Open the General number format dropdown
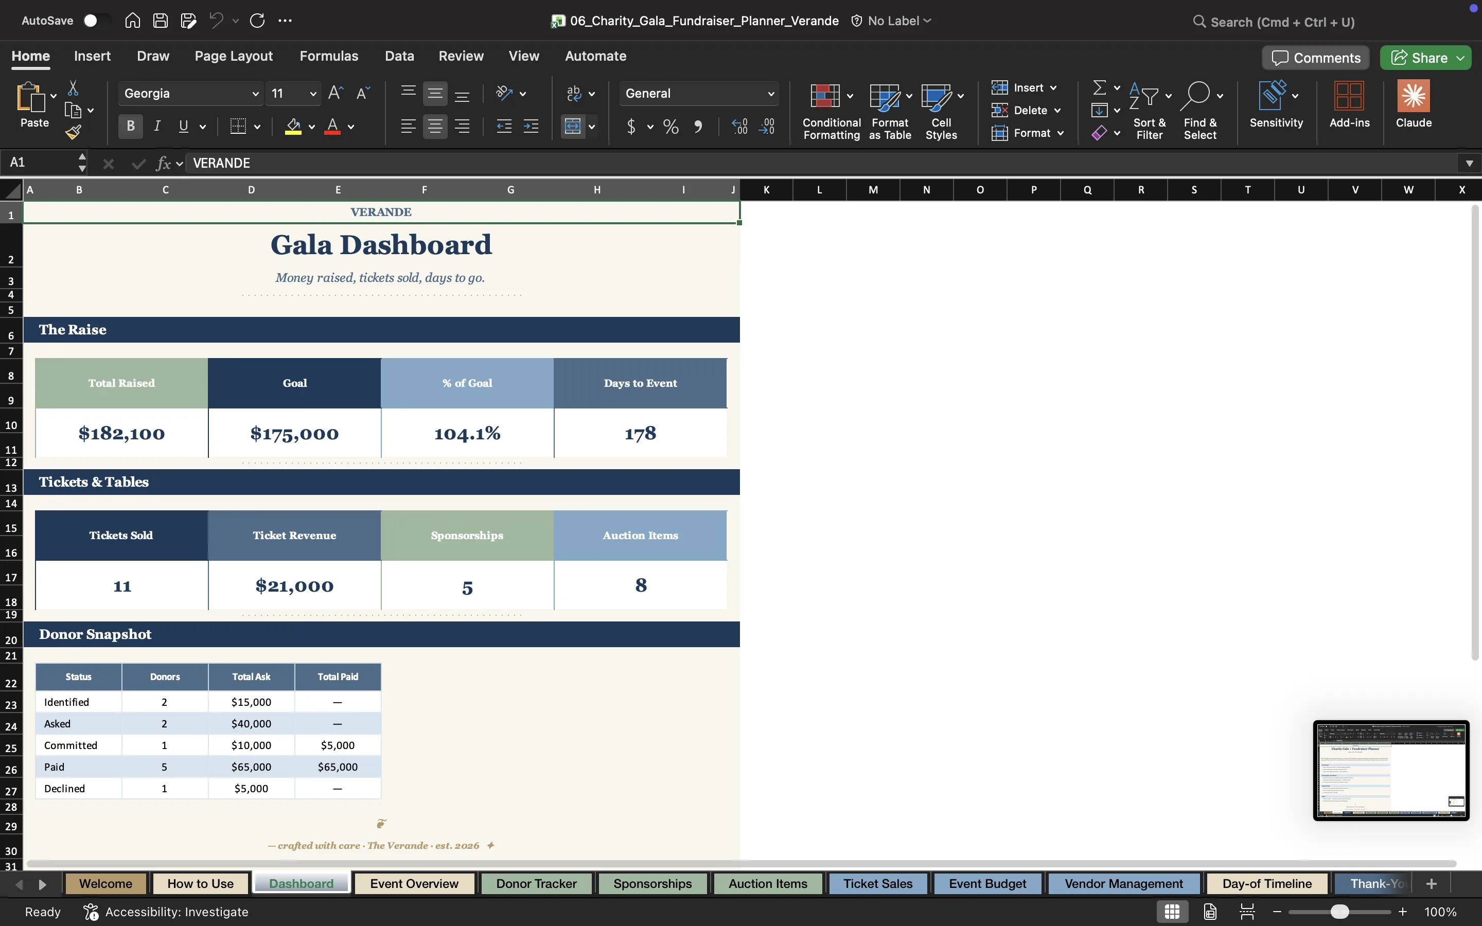Screen dimensions: 1482x926 pos(771,94)
